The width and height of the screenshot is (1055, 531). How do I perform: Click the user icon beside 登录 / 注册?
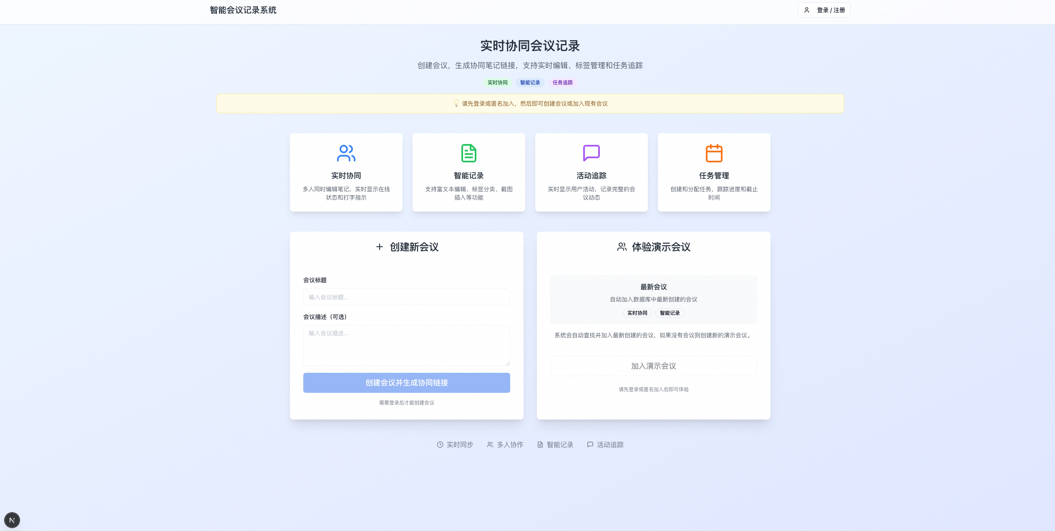(x=806, y=10)
